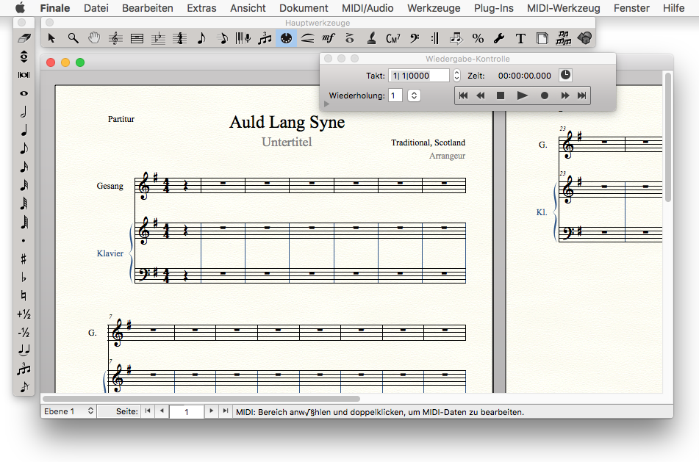Select the Smart Shape tool

click(307, 38)
